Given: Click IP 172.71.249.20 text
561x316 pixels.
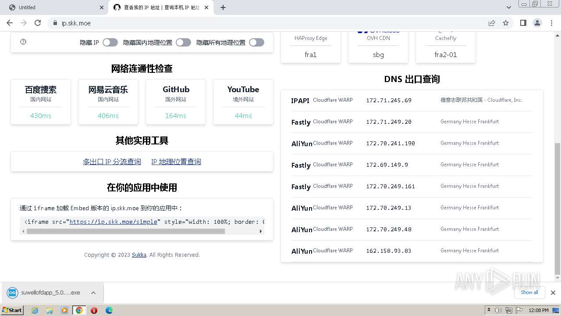Looking at the screenshot, I should click(389, 122).
